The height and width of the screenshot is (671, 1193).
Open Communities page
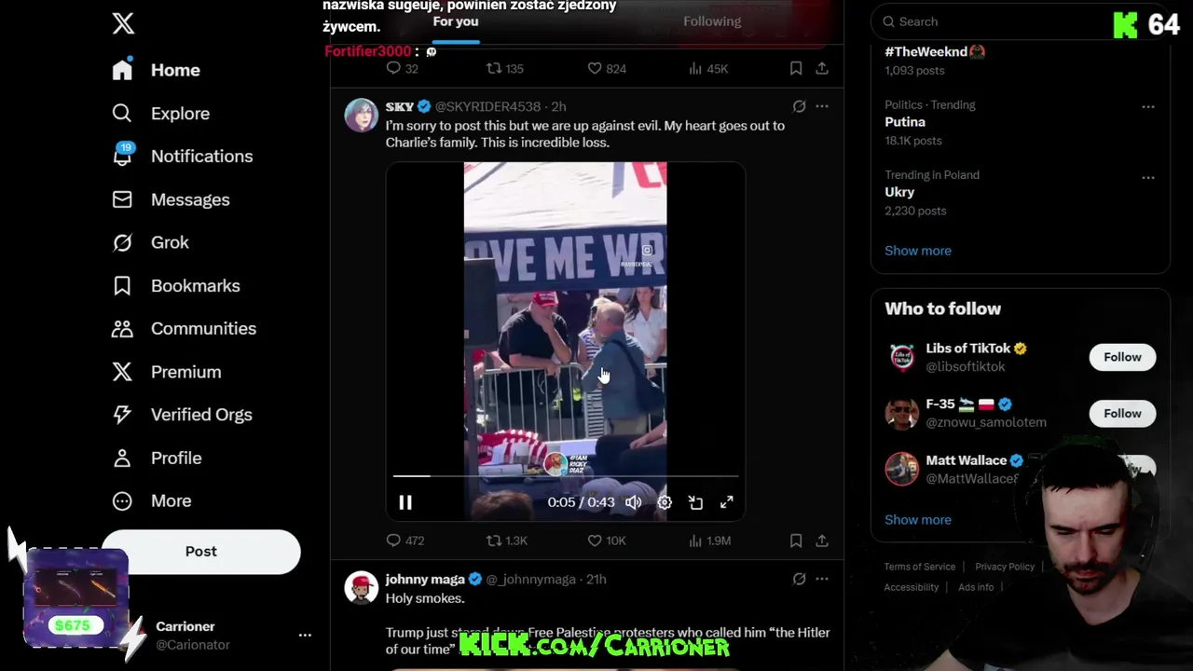click(x=184, y=328)
